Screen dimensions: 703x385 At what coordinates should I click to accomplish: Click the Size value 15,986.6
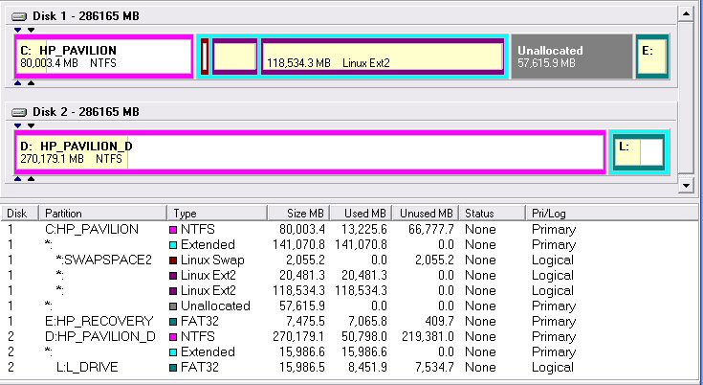tap(301, 351)
